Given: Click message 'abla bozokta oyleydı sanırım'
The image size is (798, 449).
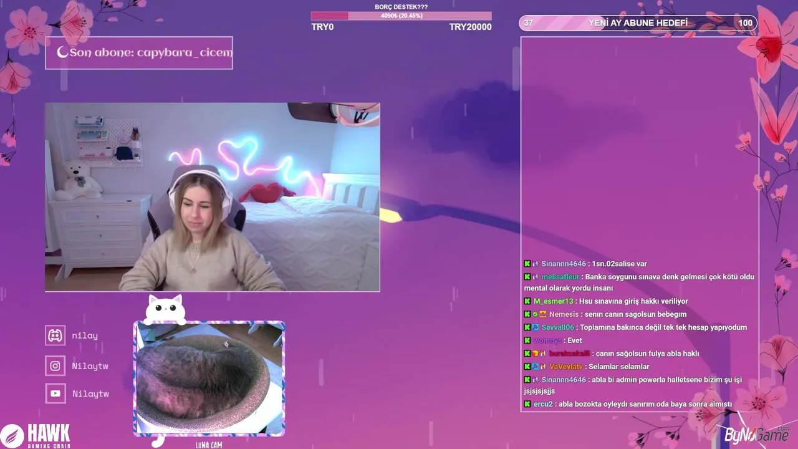Looking at the screenshot, I should (645, 404).
